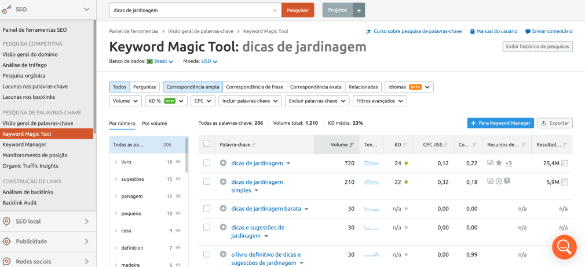Click the question-box SERP feature icon in second row

click(x=507, y=181)
